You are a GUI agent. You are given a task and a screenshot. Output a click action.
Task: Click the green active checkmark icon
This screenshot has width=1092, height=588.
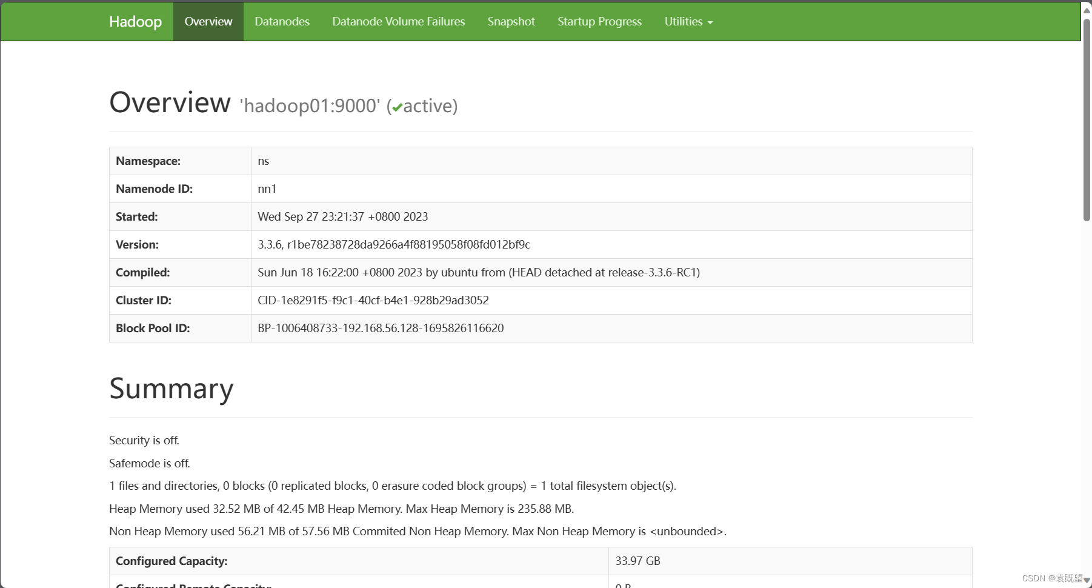tap(398, 107)
